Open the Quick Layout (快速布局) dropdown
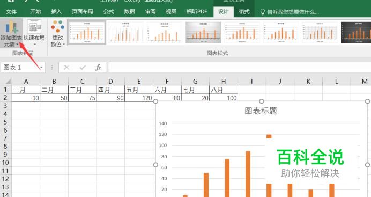 tap(34, 33)
